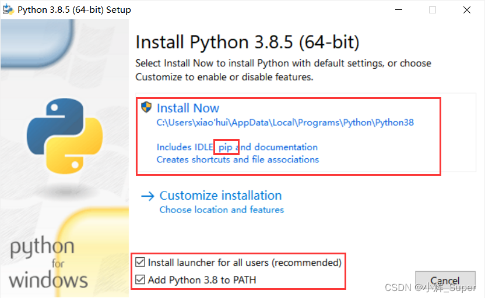Cancel the Python setup

(x=445, y=281)
